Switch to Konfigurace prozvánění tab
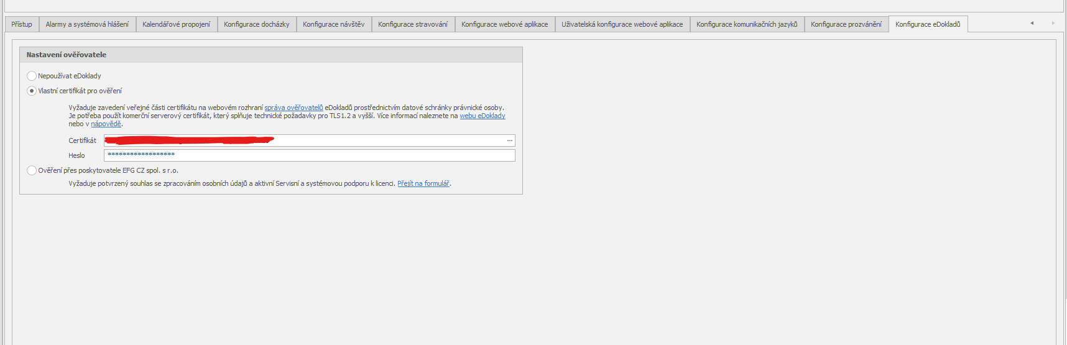1067x345 pixels. (x=846, y=24)
